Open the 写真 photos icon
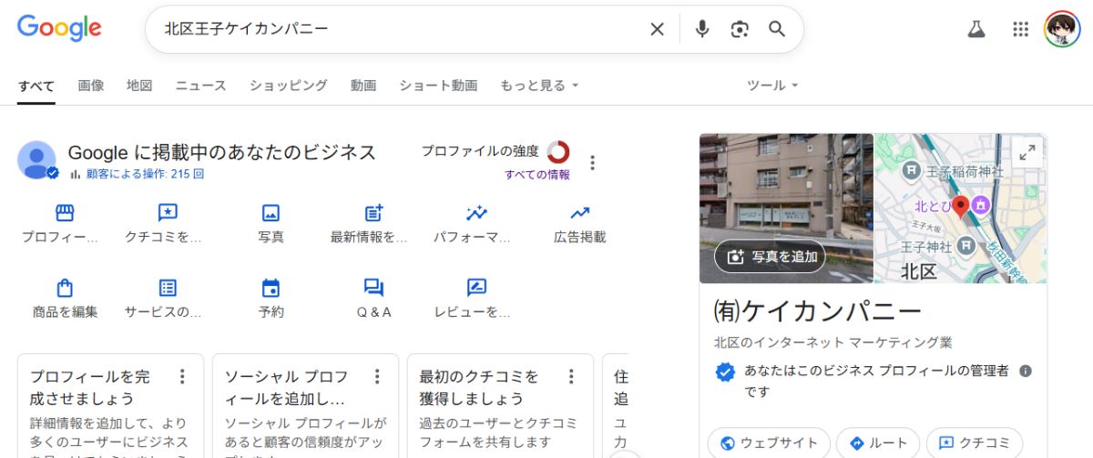This screenshot has height=458, width=1093. [271, 213]
